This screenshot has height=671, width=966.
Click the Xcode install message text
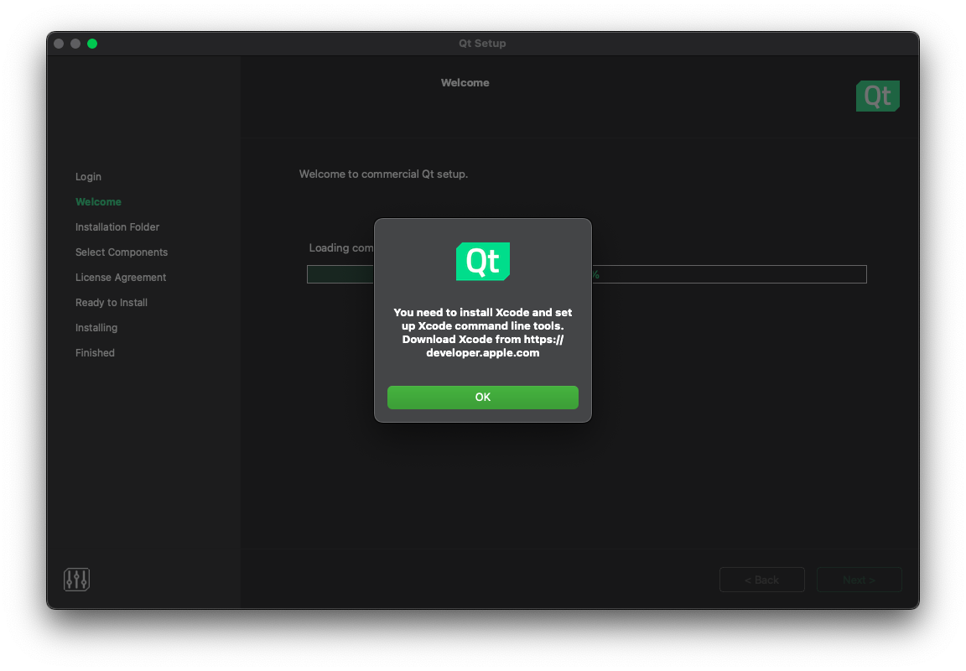[x=482, y=332]
